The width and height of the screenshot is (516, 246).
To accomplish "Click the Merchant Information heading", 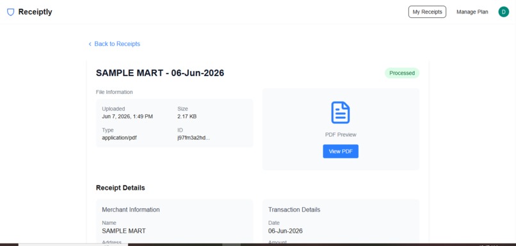I will [x=131, y=210].
